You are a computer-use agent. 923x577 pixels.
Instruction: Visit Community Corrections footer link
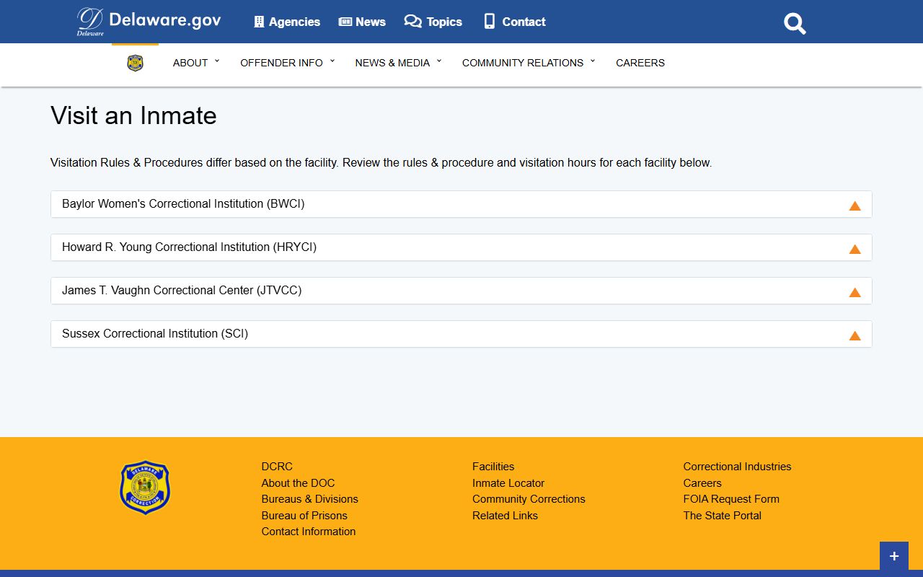pyautogui.click(x=529, y=499)
